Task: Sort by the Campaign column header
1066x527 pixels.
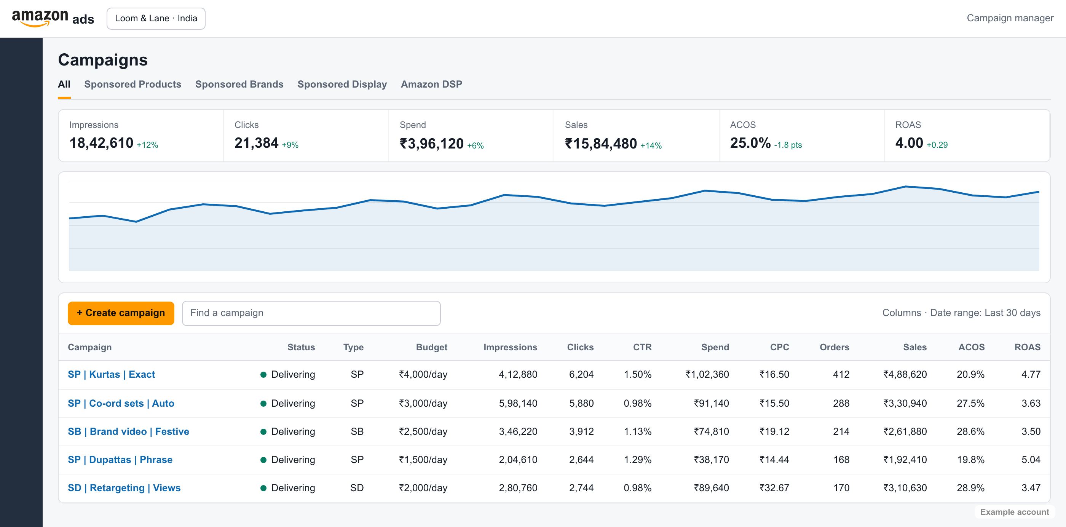Action: point(90,347)
